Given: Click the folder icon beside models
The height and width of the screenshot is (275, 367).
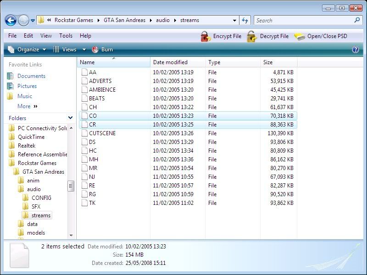Looking at the screenshot, I should 21,233.
